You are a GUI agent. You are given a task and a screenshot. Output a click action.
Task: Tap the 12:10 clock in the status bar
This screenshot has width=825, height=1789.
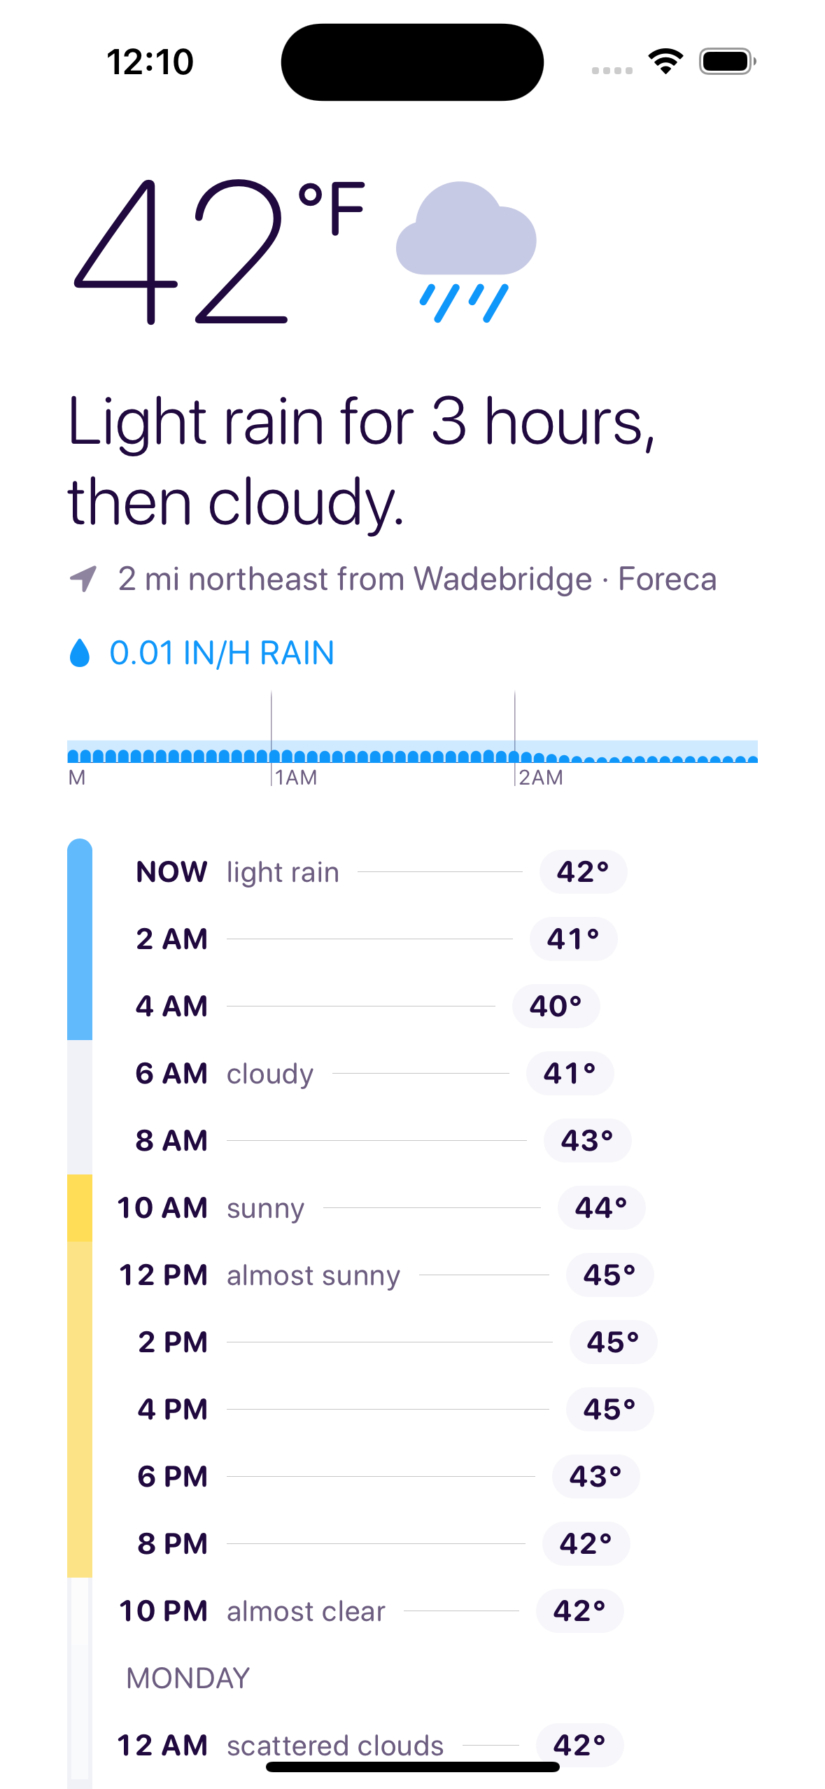click(148, 62)
